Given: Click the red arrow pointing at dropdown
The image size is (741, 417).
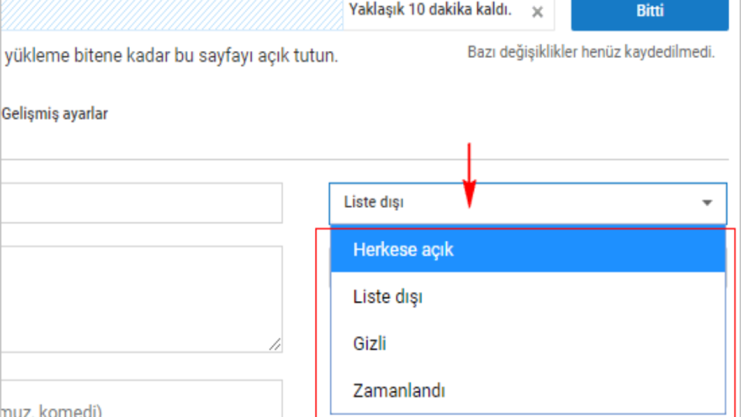Looking at the screenshot, I should [469, 174].
